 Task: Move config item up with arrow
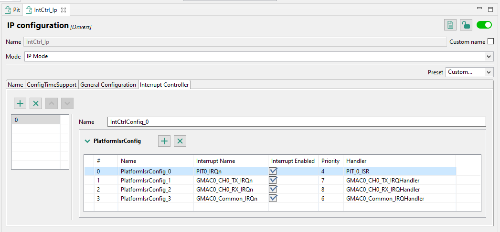(52, 103)
